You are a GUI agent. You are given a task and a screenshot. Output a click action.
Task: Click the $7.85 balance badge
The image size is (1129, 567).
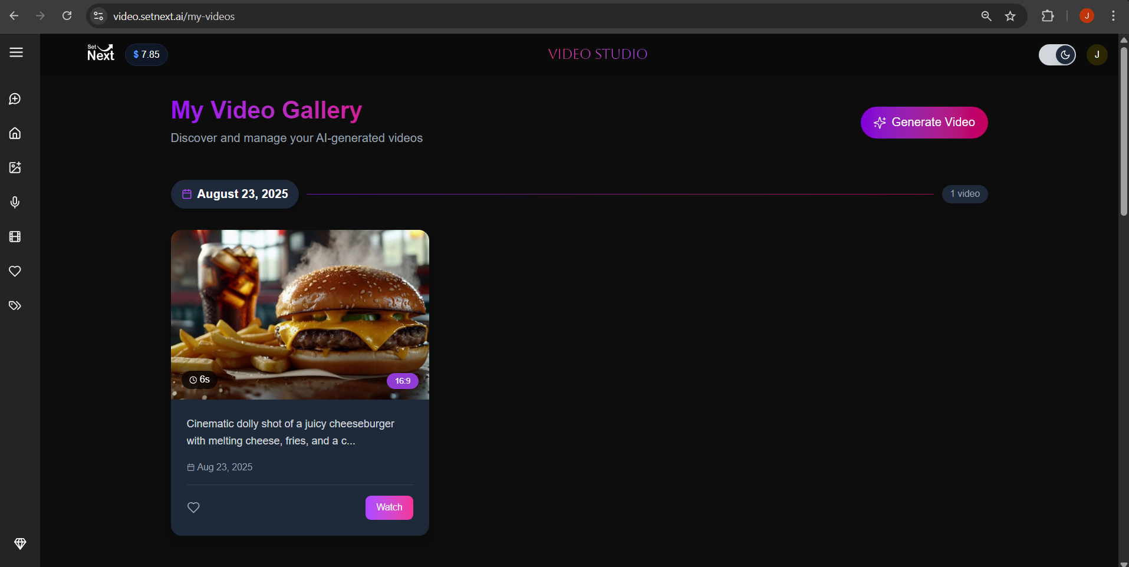[x=146, y=55]
